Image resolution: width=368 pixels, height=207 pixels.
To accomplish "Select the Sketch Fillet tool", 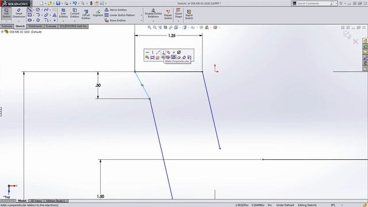I will (46, 20).
